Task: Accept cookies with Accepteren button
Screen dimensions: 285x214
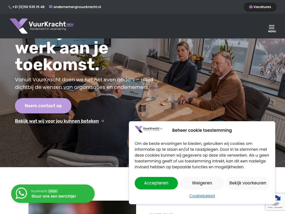Action: [x=156, y=183]
